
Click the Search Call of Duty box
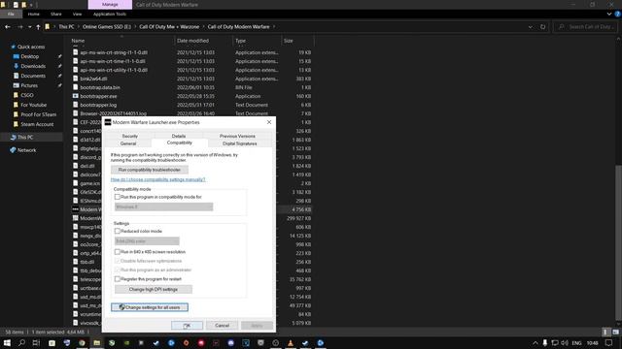586,27
